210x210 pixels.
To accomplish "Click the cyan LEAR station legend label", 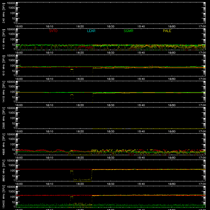I will pyautogui.click(x=91, y=31).
